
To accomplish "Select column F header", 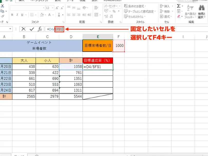I will [119, 37].
